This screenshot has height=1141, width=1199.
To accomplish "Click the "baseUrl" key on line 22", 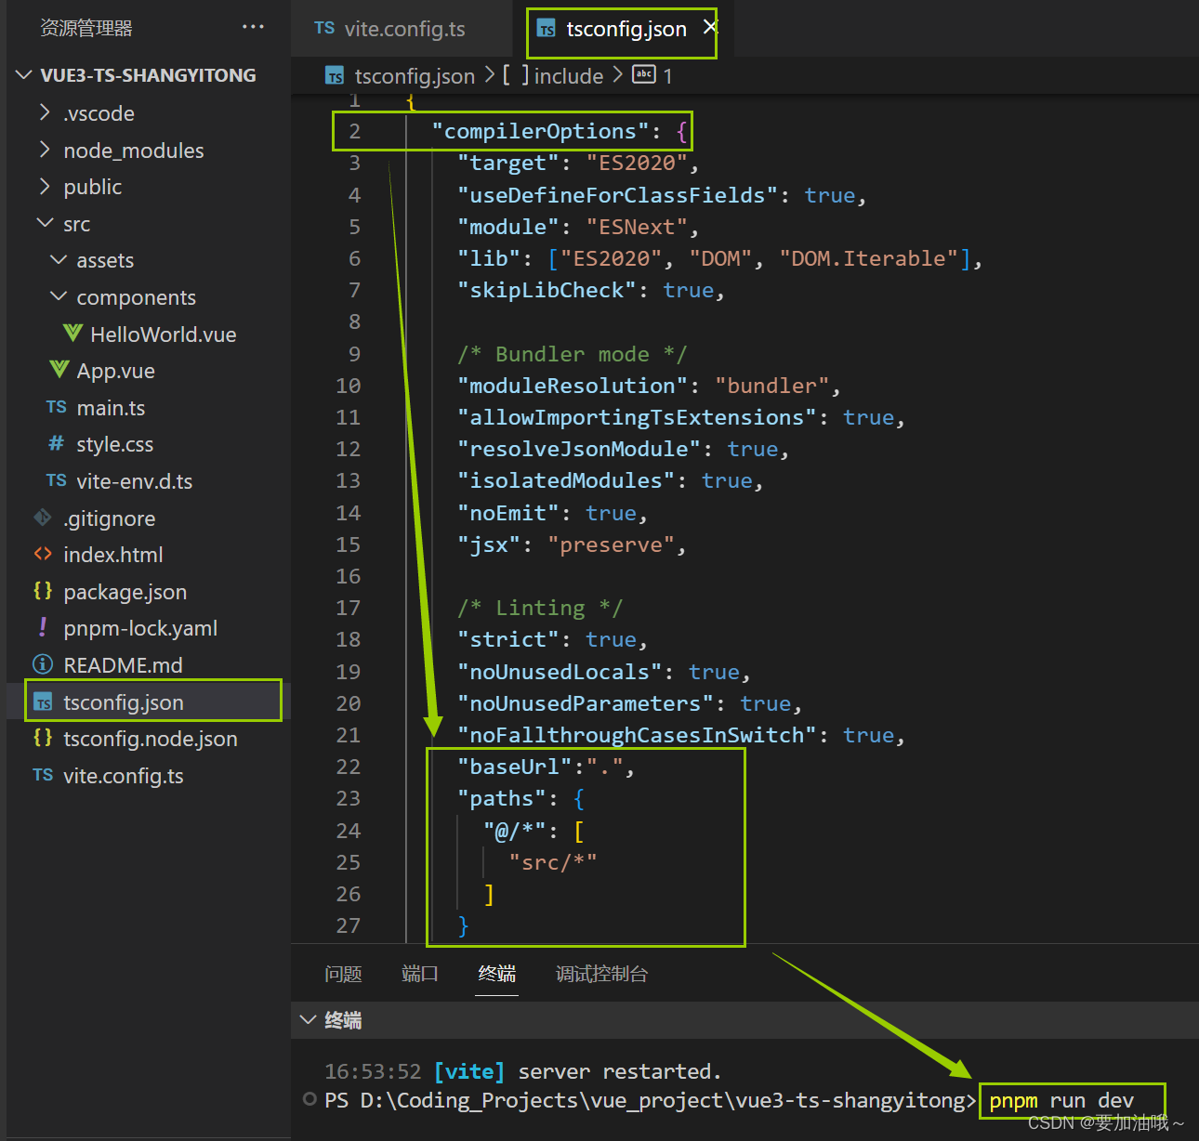I will [x=514, y=767].
